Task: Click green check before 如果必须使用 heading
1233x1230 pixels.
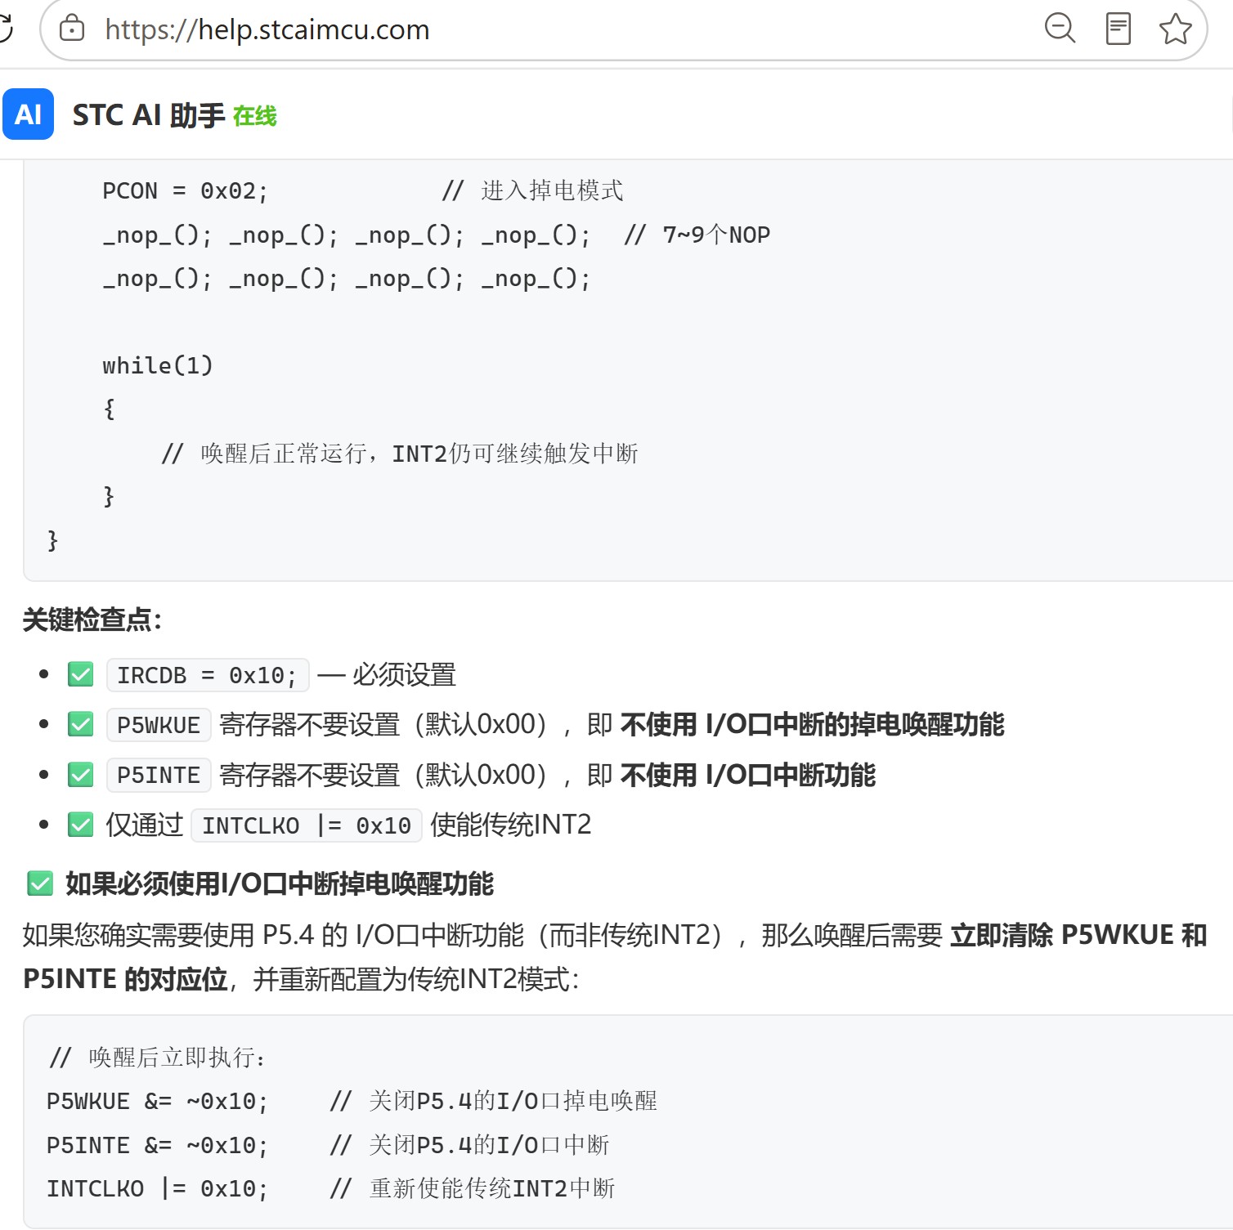Action: pos(40,883)
